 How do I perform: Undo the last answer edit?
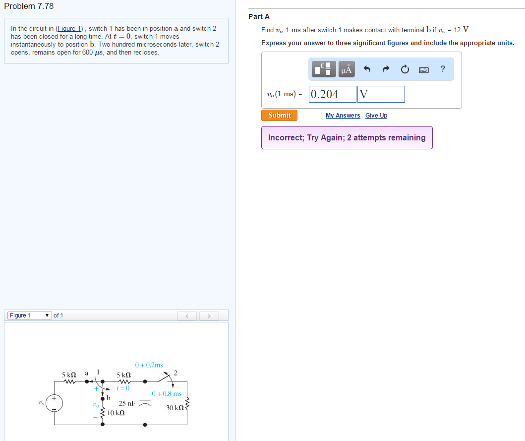pyautogui.click(x=367, y=69)
